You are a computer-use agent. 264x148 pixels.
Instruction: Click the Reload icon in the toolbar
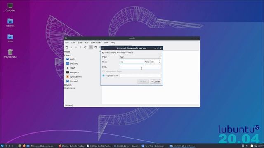[x=85, y=47]
